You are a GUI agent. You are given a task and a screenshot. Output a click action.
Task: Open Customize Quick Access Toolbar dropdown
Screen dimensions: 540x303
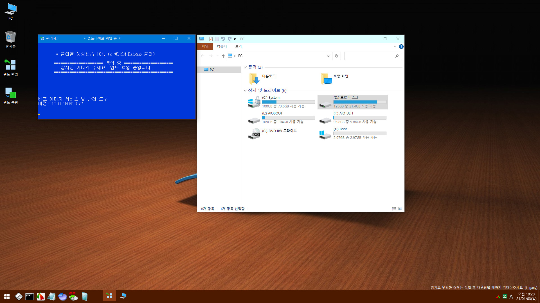tap(235, 39)
